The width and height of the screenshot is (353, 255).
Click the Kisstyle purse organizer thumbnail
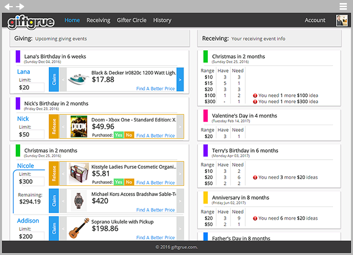(x=79, y=173)
